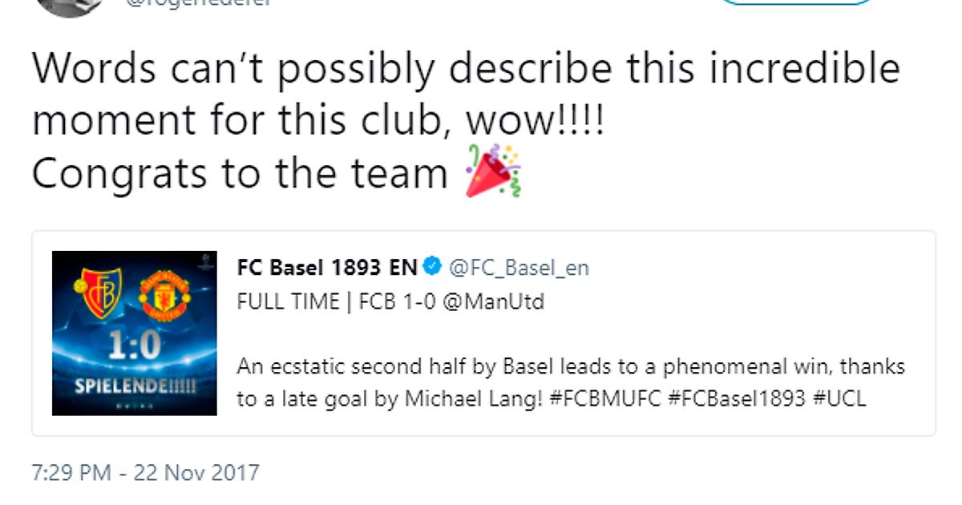Click the 1:0 score graphic

coord(134,345)
